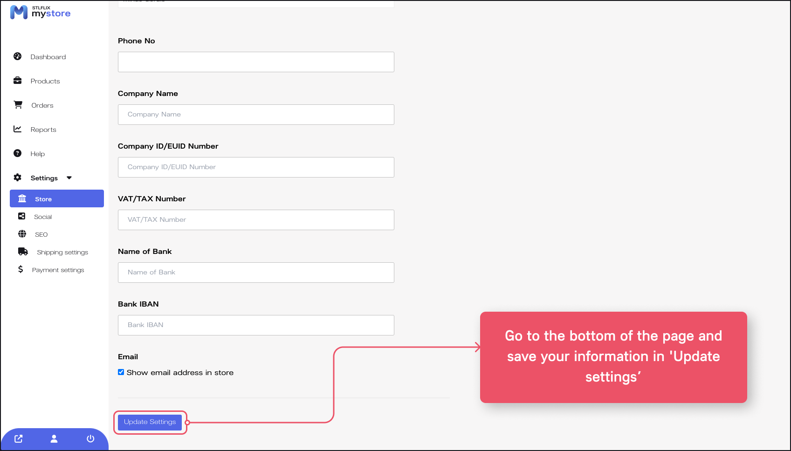Image resolution: width=791 pixels, height=451 pixels.
Task: Click the Orders shopping cart icon
Action: 18,105
